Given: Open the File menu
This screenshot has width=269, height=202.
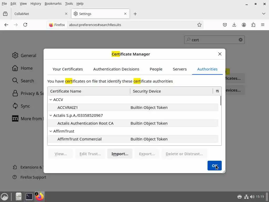Looking at the screenshot, I should 4,4.
